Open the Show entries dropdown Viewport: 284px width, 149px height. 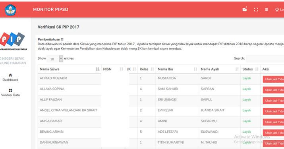tap(55, 59)
